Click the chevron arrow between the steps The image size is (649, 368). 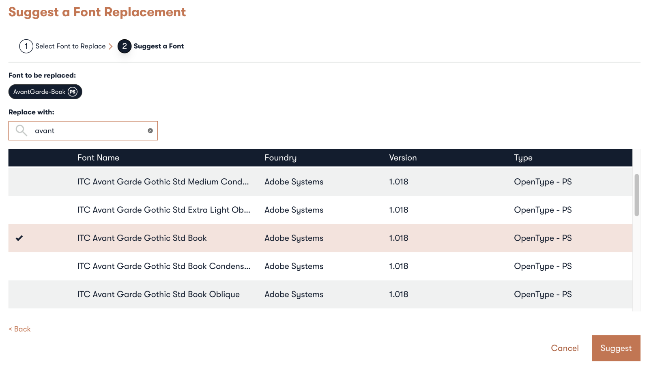110,46
